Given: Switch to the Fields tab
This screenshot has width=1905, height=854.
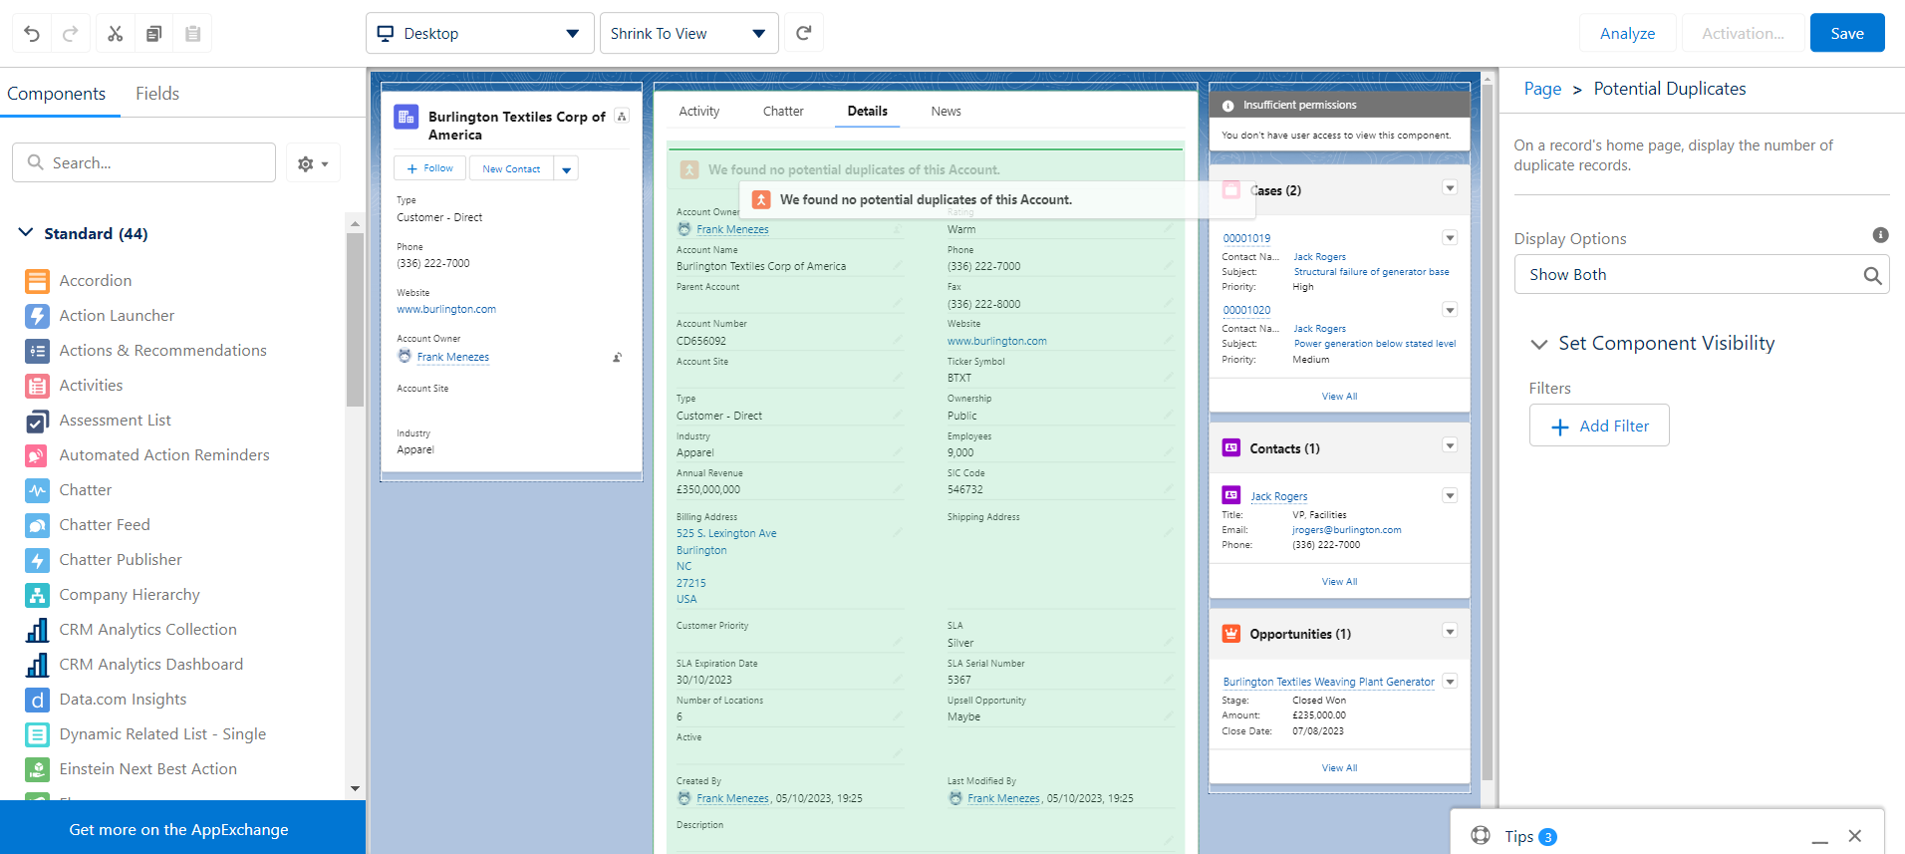Looking at the screenshot, I should click(x=157, y=94).
